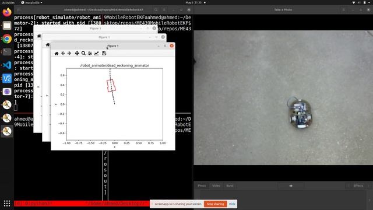
Task: Click the terminal window title bar
Action: click(x=104, y=10)
